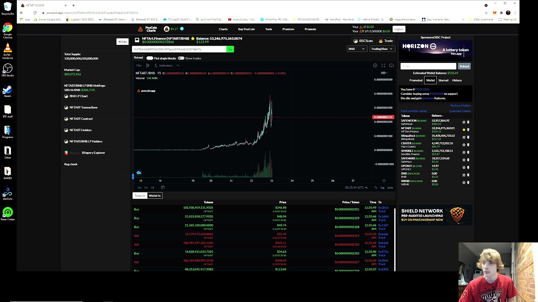Switch to Token tx tab
This screenshot has height=302, width=538.
point(140,196)
